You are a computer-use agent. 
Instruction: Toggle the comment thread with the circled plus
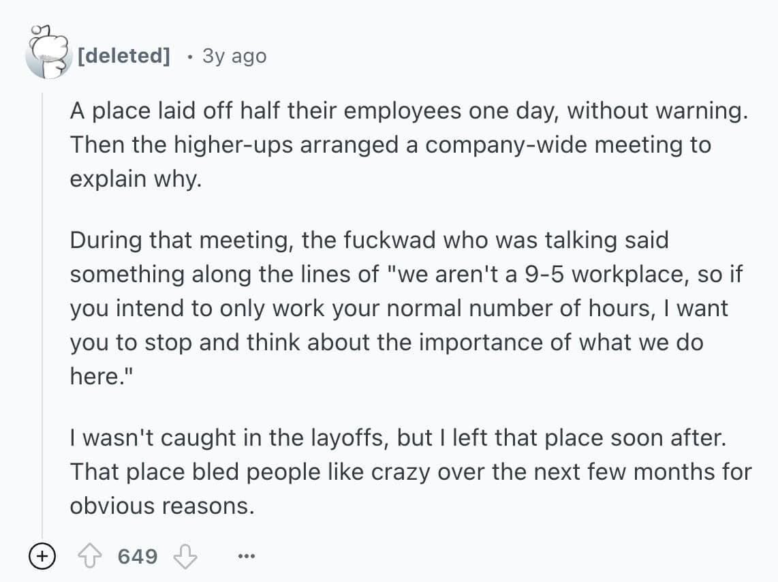(x=42, y=556)
